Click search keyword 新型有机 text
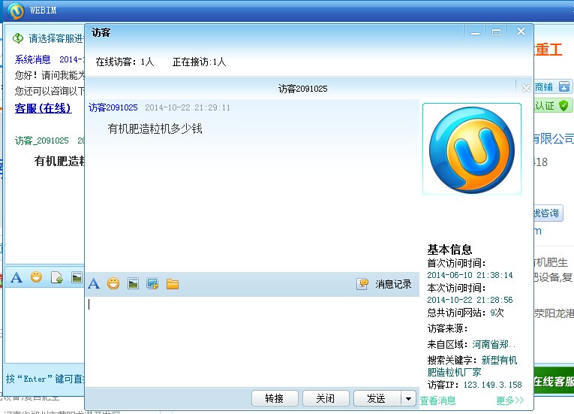The image size is (574, 414). (499, 360)
